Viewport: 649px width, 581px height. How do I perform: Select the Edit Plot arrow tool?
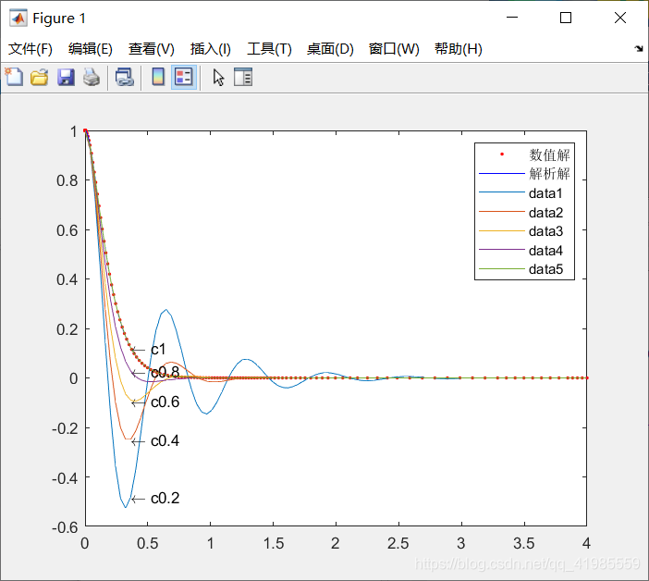(218, 78)
